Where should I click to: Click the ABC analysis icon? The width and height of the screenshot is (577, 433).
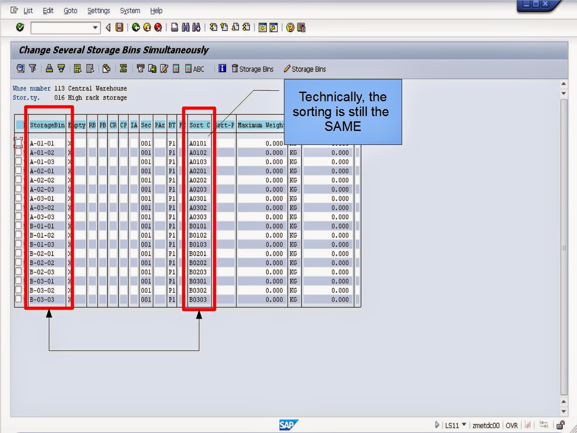[x=195, y=69]
